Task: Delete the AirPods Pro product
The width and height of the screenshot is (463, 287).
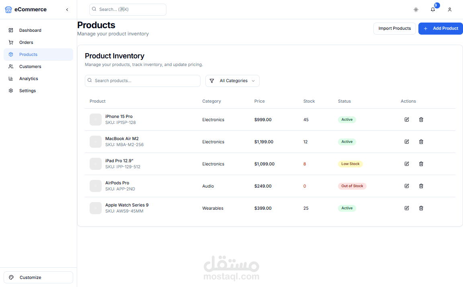Action: pyautogui.click(x=421, y=186)
